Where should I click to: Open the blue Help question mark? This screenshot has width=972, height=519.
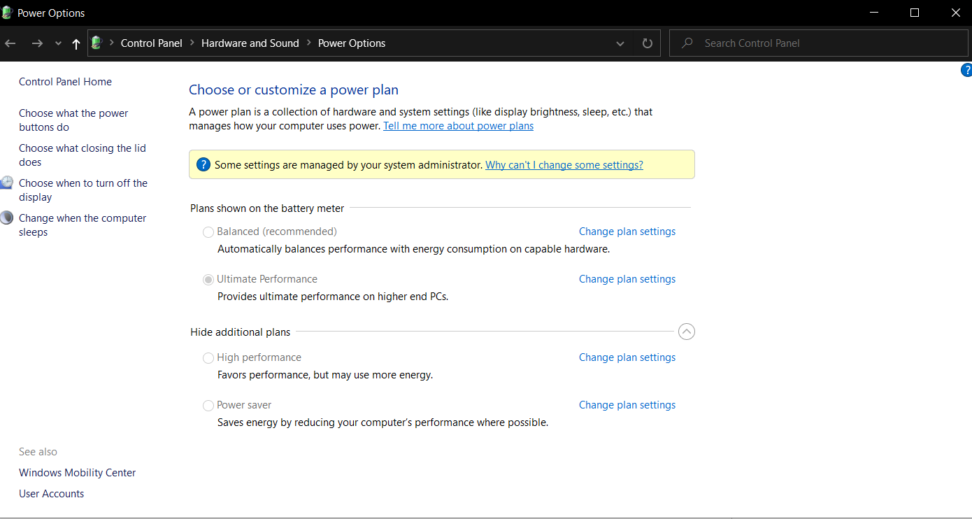(x=967, y=70)
